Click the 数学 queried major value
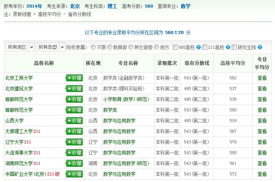This screenshot has width=275, height=182. [185, 6]
